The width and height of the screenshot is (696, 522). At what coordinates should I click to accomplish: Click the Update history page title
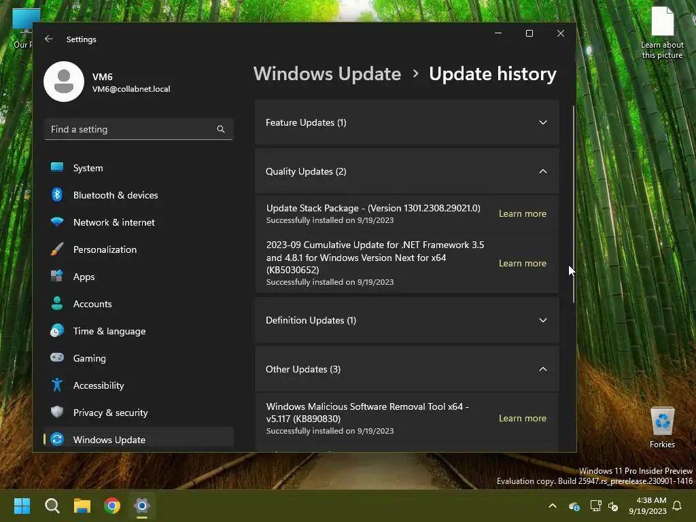[493, 73]
